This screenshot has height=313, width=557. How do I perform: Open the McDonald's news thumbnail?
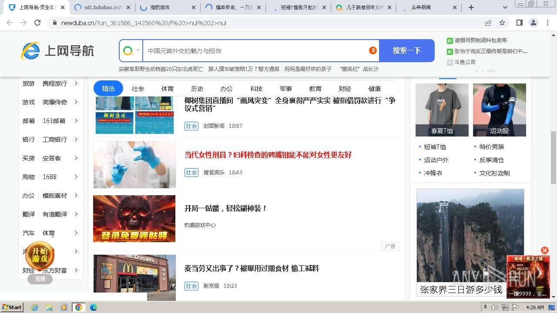(134, 277)
